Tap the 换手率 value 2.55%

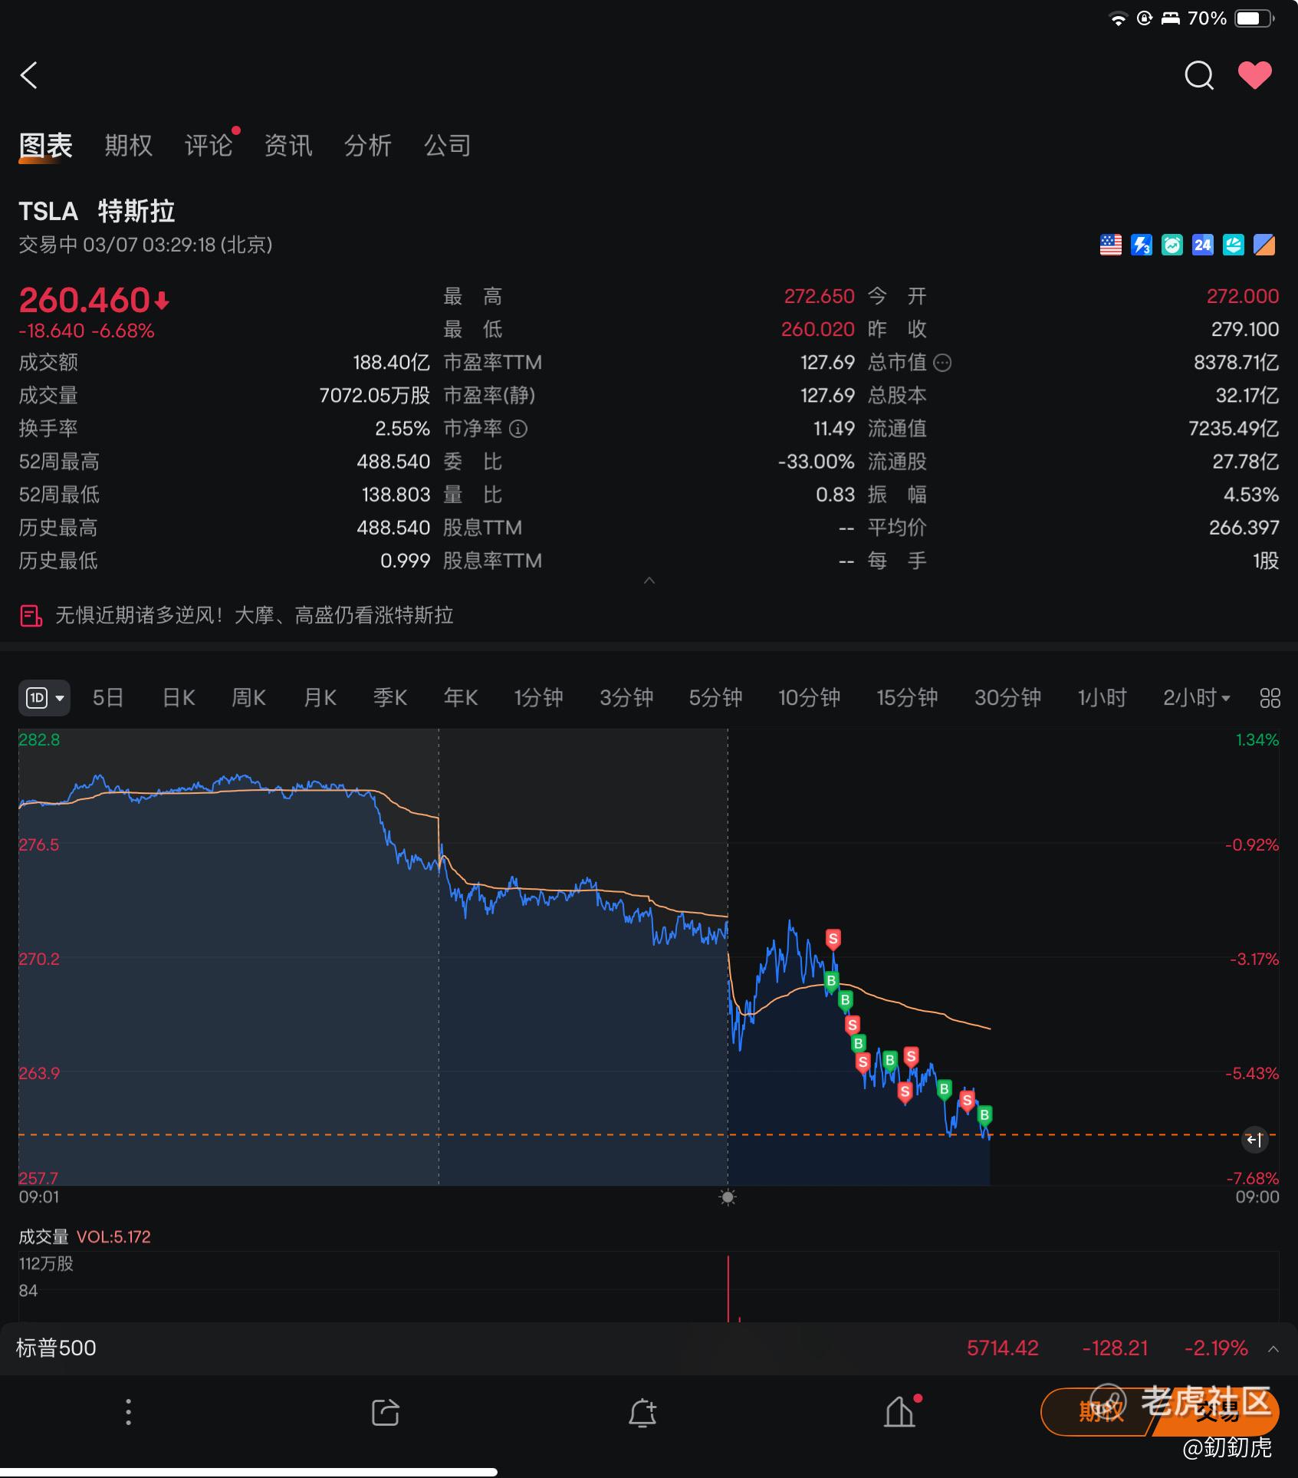pyautogui.click(x=403, y=429)
